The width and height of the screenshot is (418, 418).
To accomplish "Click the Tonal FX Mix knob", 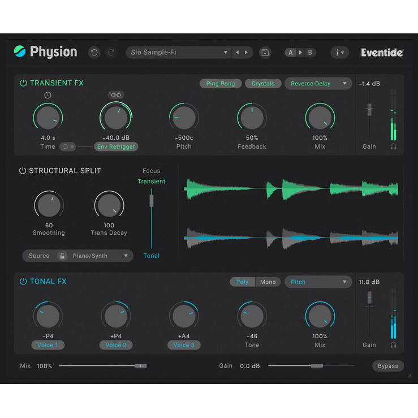I will 320,316.
